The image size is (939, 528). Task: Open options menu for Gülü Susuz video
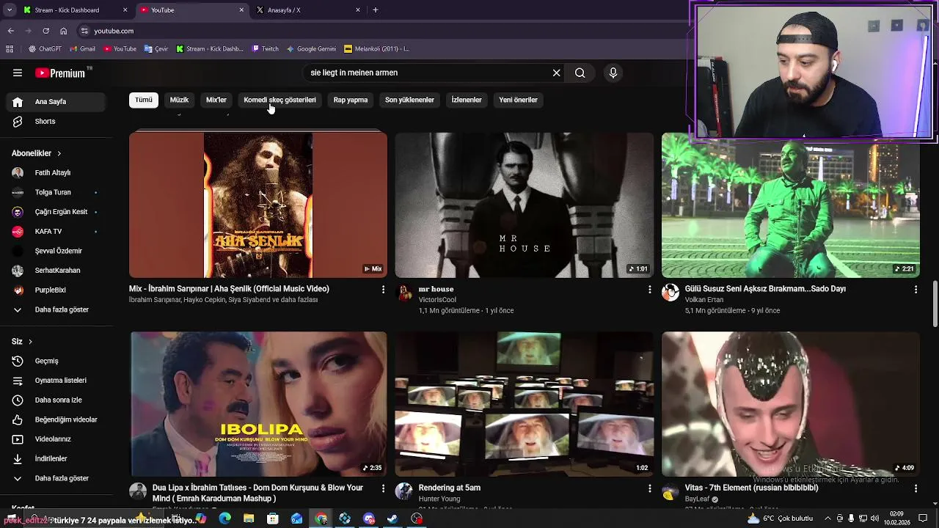916,290
